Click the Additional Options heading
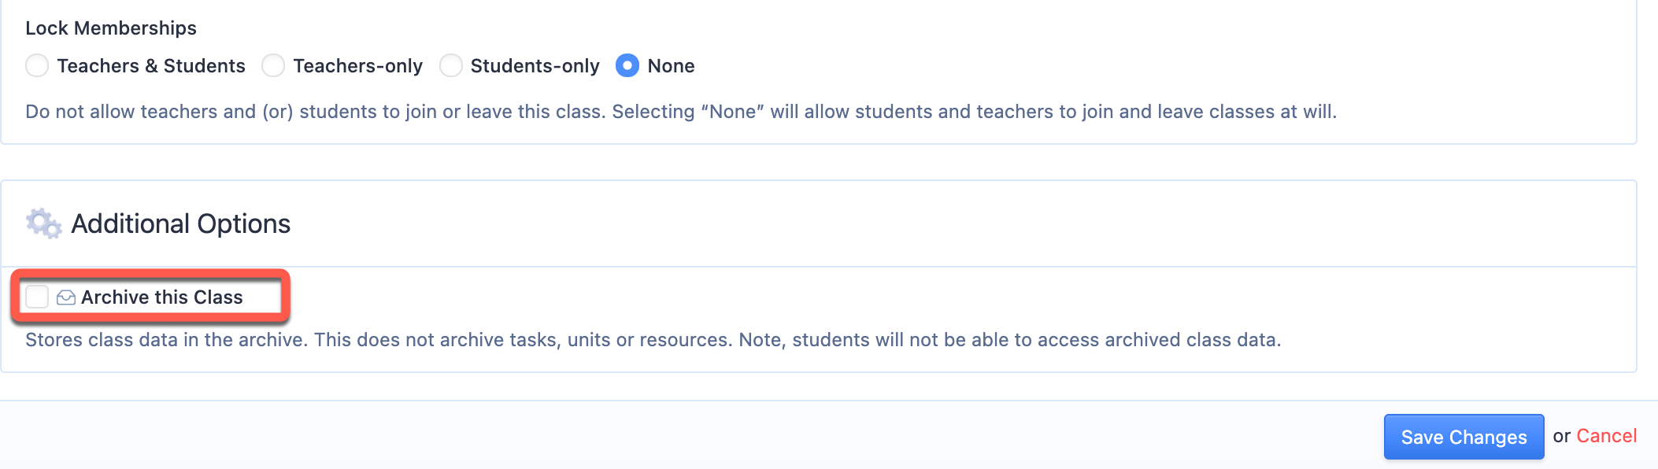1658x469 pixels. click(x=181, y=223)
